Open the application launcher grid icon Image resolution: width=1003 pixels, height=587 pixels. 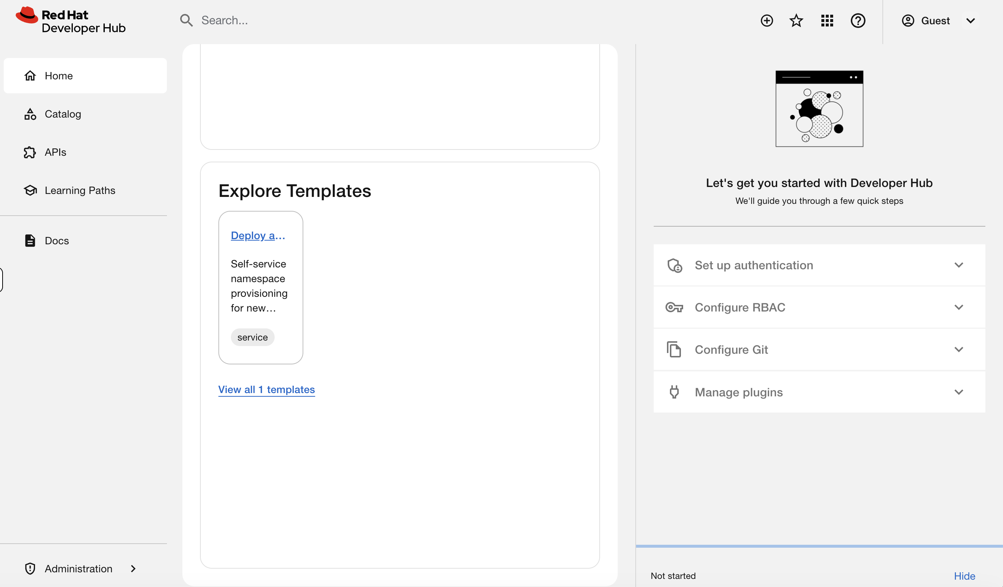pyautogui.click(x=827, y=20)
